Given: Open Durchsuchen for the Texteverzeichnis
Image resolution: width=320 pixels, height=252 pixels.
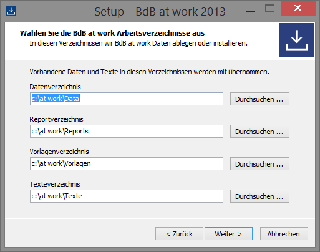Looking at the screenshot, I should [x=259, y=196].
